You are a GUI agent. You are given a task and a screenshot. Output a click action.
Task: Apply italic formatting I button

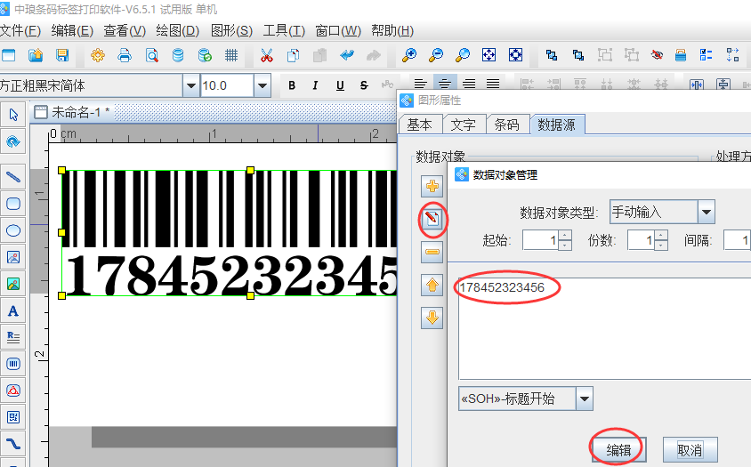click(315, 85)
